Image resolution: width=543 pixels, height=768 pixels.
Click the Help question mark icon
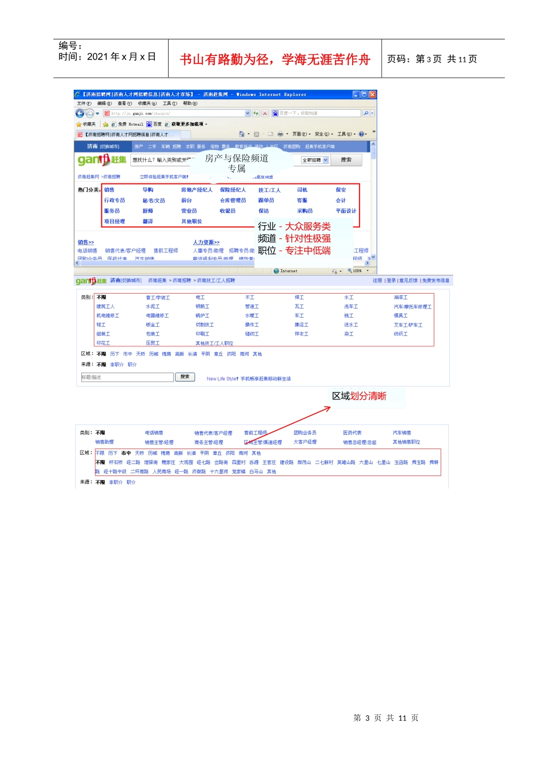tap(361, 134)
